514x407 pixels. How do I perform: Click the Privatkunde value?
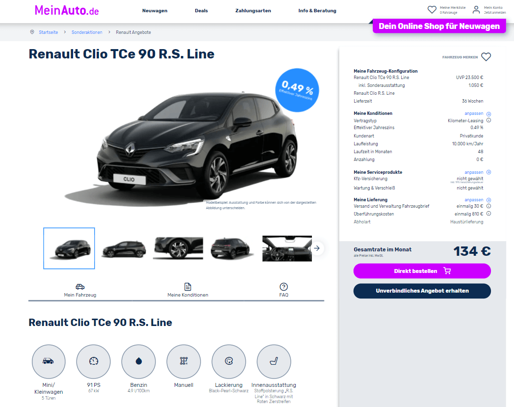tap(471, 136)
